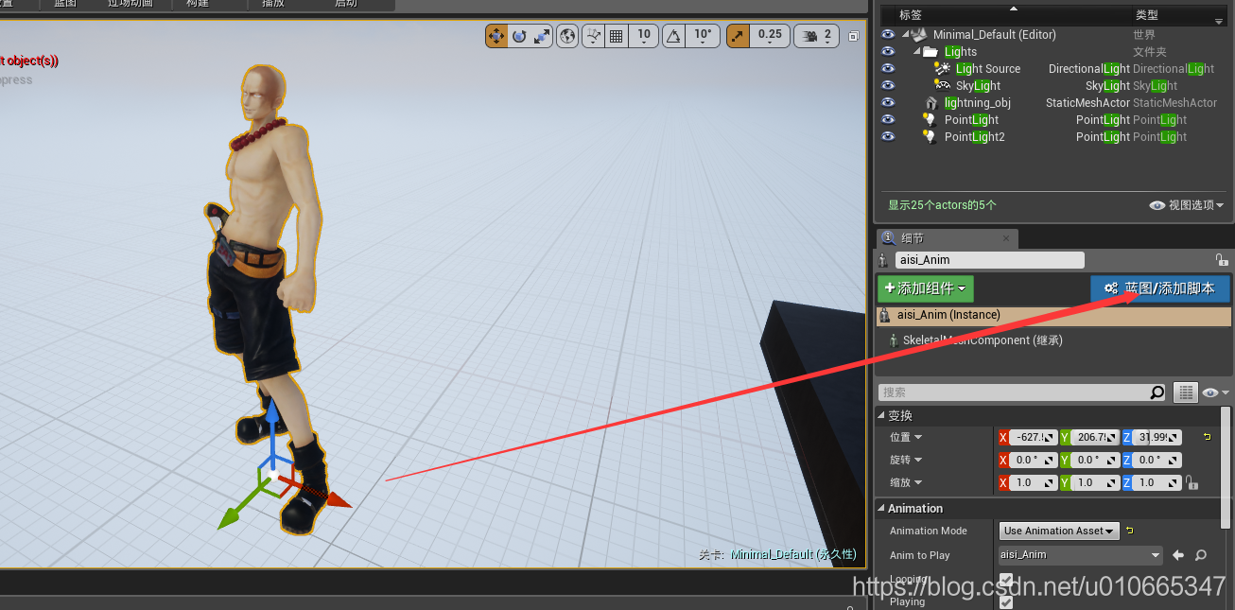Click the PointLight lightbulb icon
The image size is (1235, 610).
[931, 119]
